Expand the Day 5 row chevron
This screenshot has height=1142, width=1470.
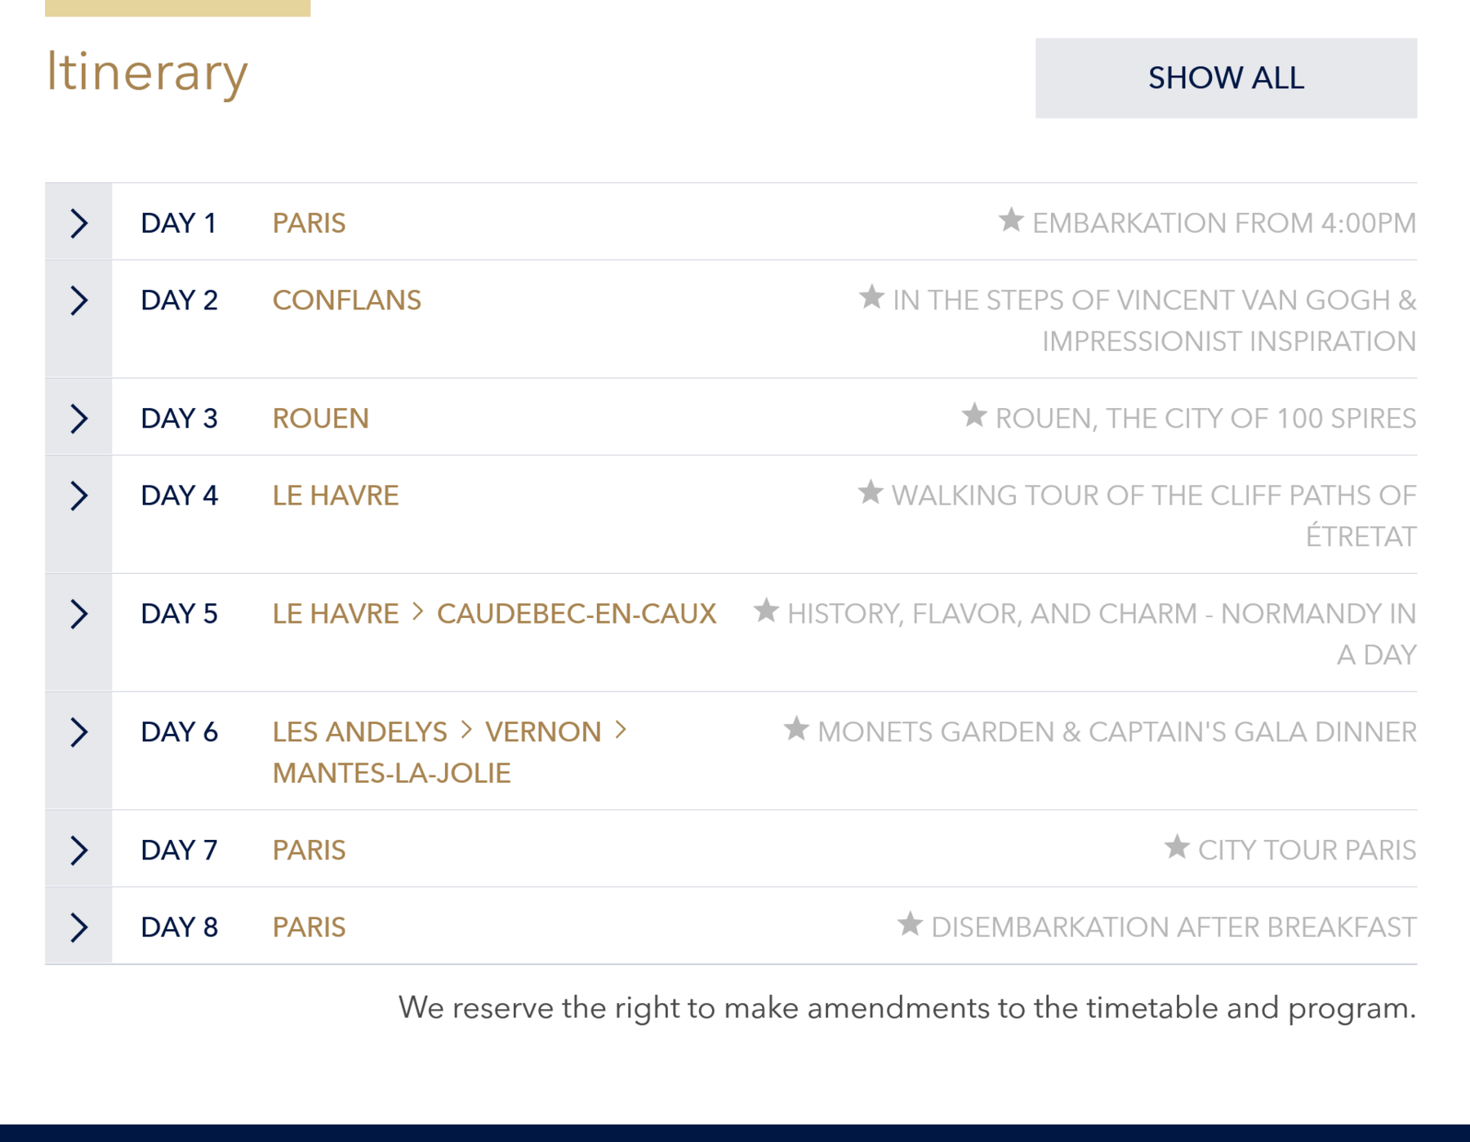coord(78,614)
